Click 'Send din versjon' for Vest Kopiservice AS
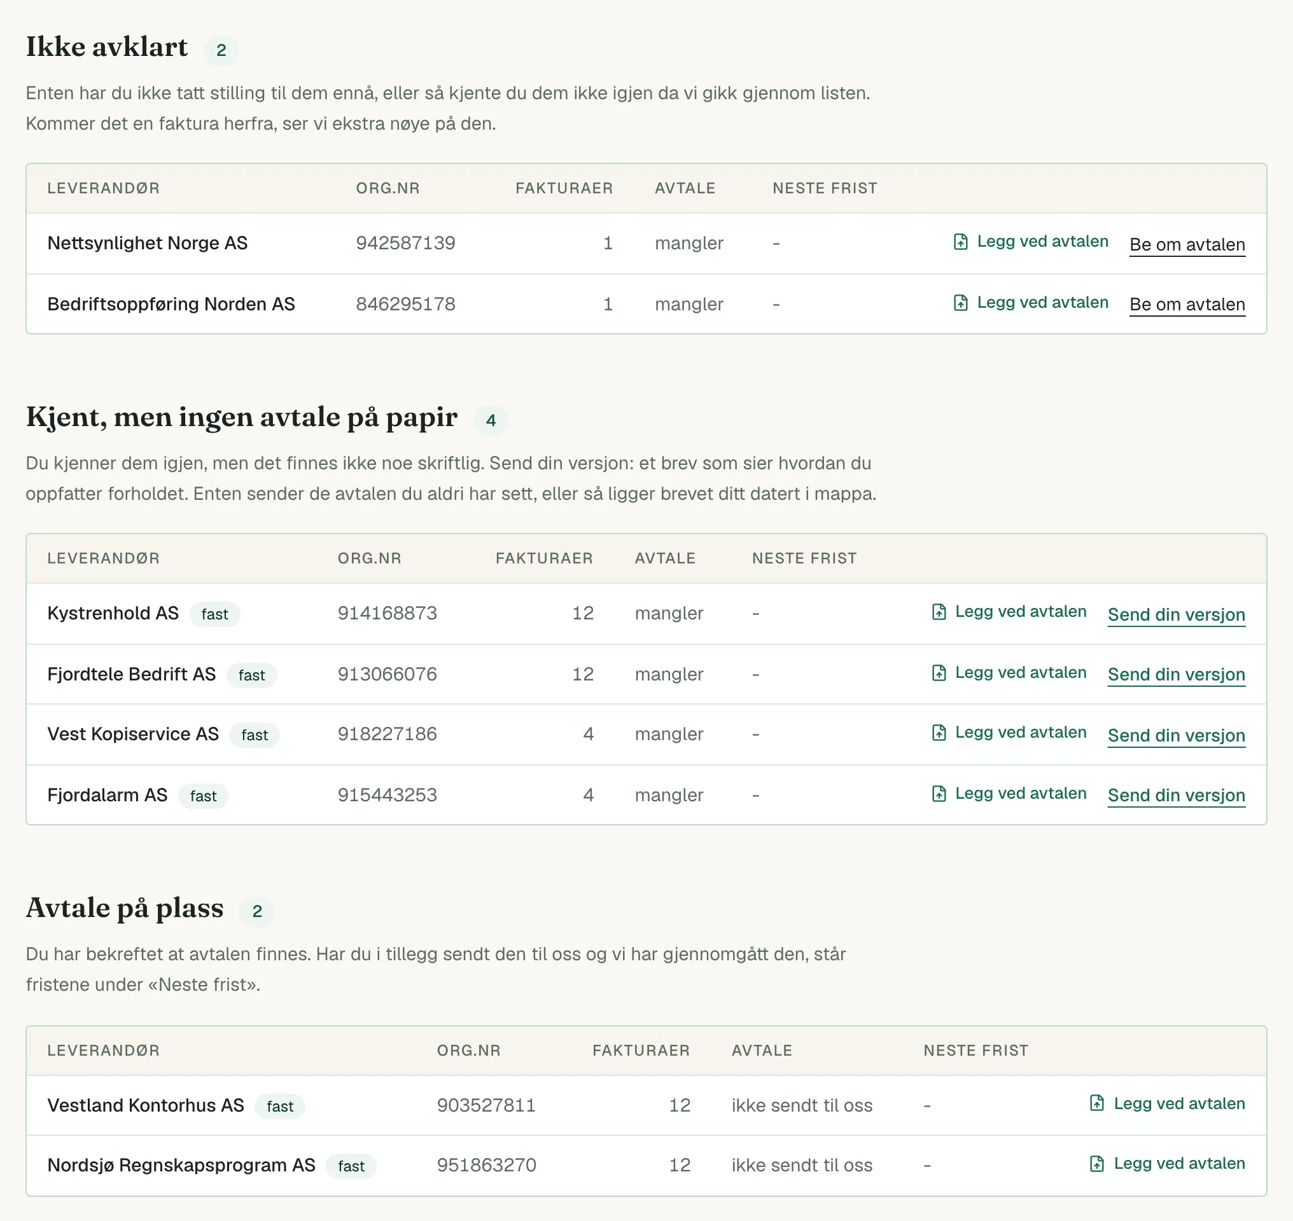Screen dimensions: 1293x1221 click(1176, 736)
